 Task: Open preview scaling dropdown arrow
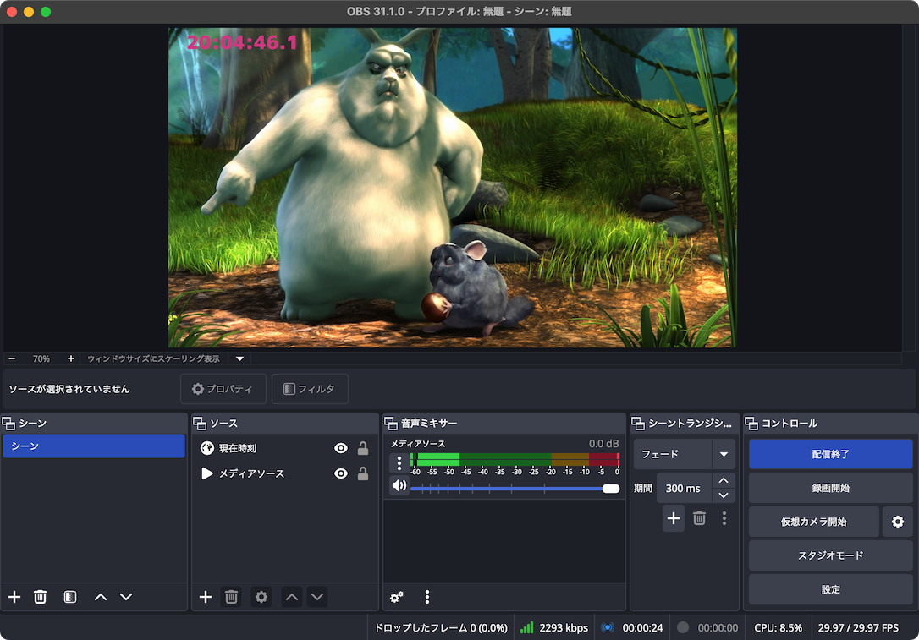pos(239,358)
